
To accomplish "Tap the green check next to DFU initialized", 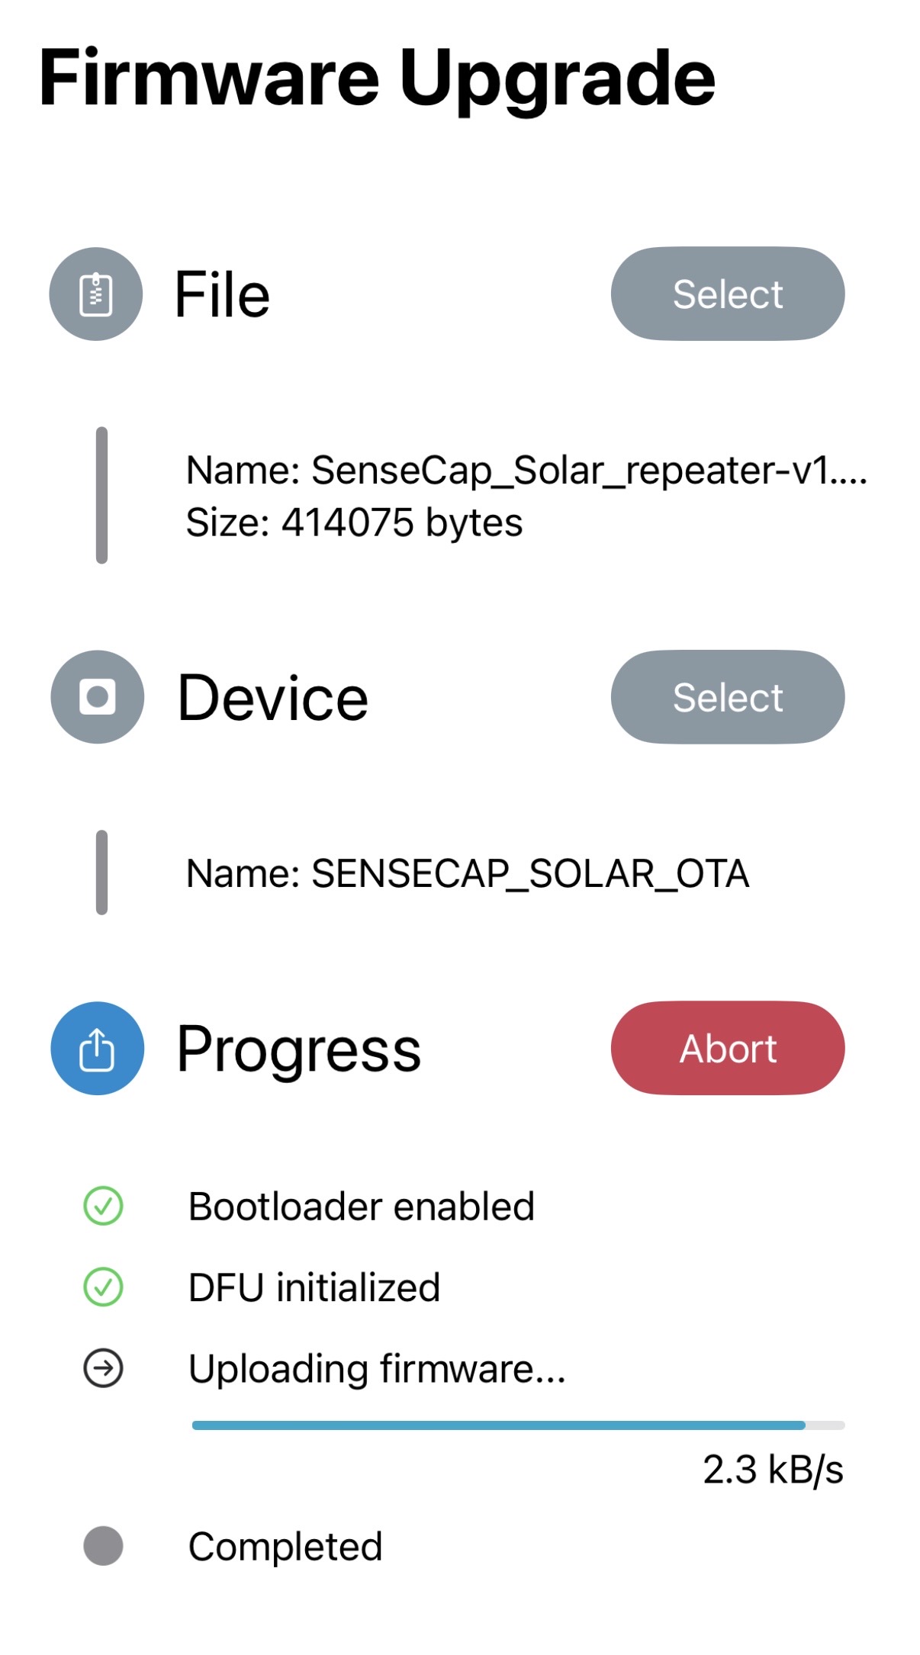I will point(103,1287).
